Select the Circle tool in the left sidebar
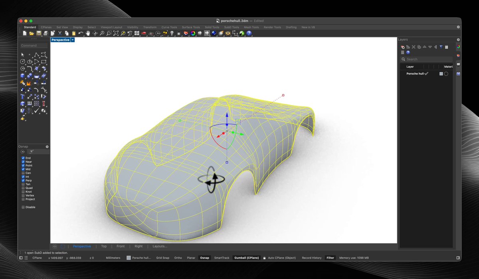The width and height of the screenshot is (479, 279). [22, 62]
